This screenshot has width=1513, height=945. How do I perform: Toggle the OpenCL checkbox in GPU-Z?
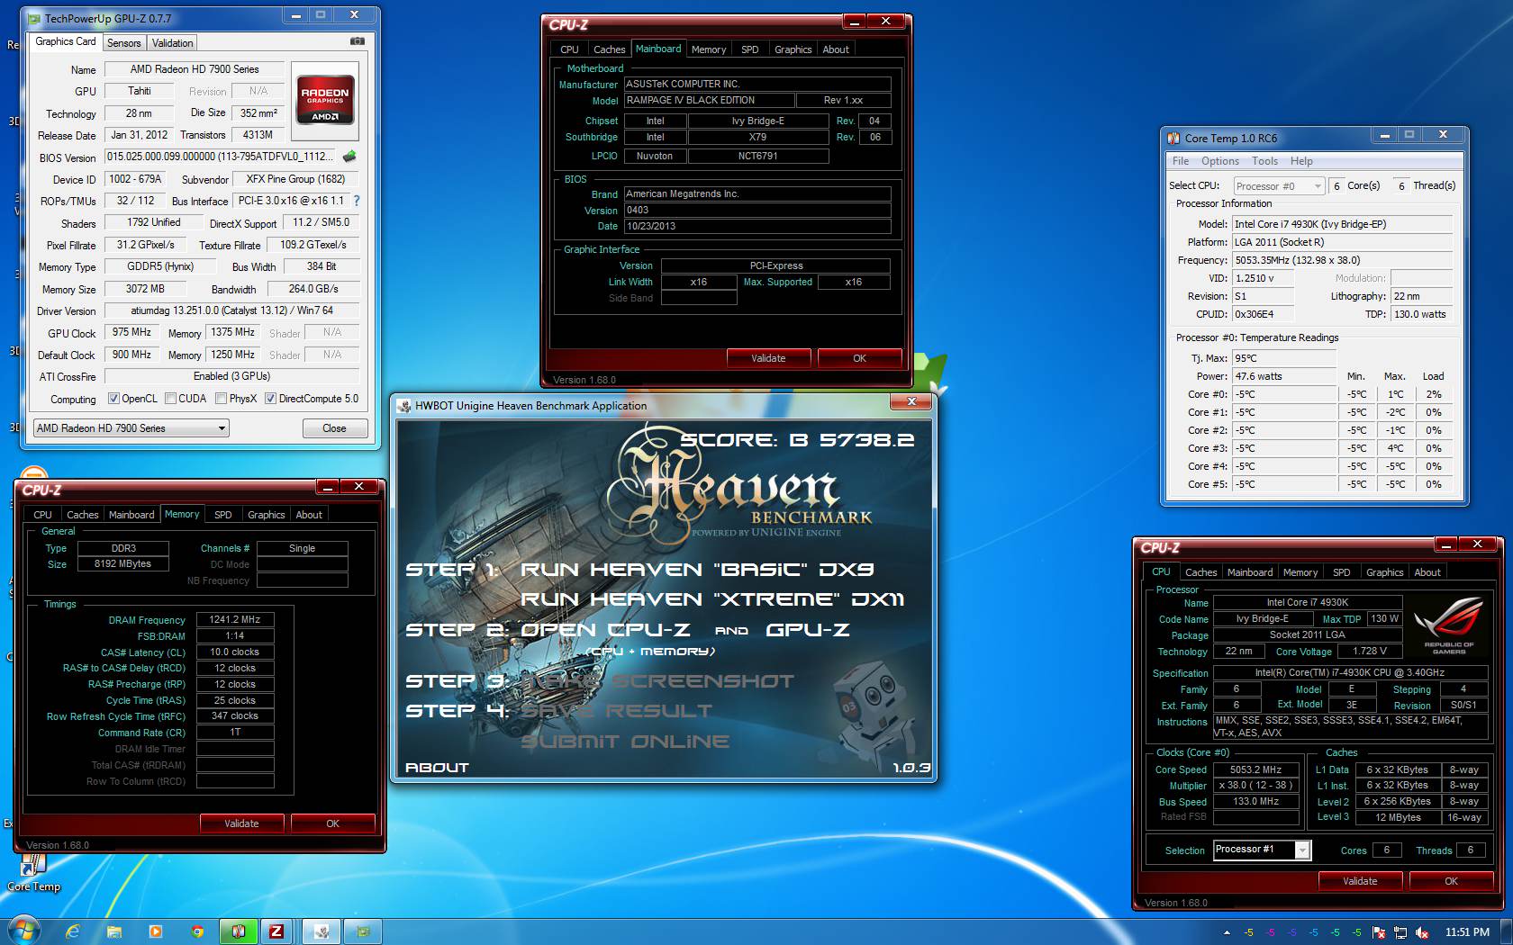coord(113,399)
